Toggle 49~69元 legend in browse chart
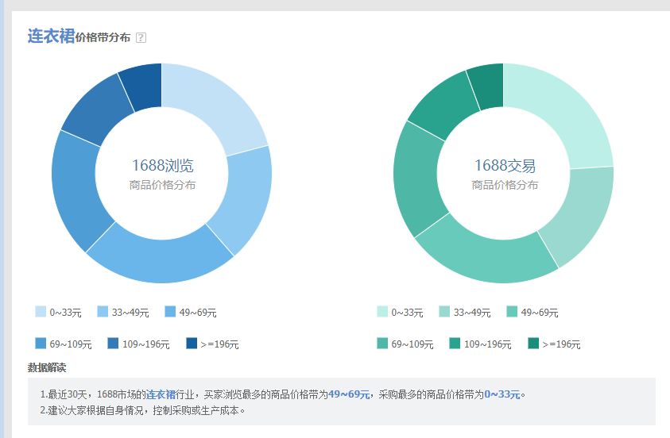Screen dimensions: 670x438 (191, 312)
